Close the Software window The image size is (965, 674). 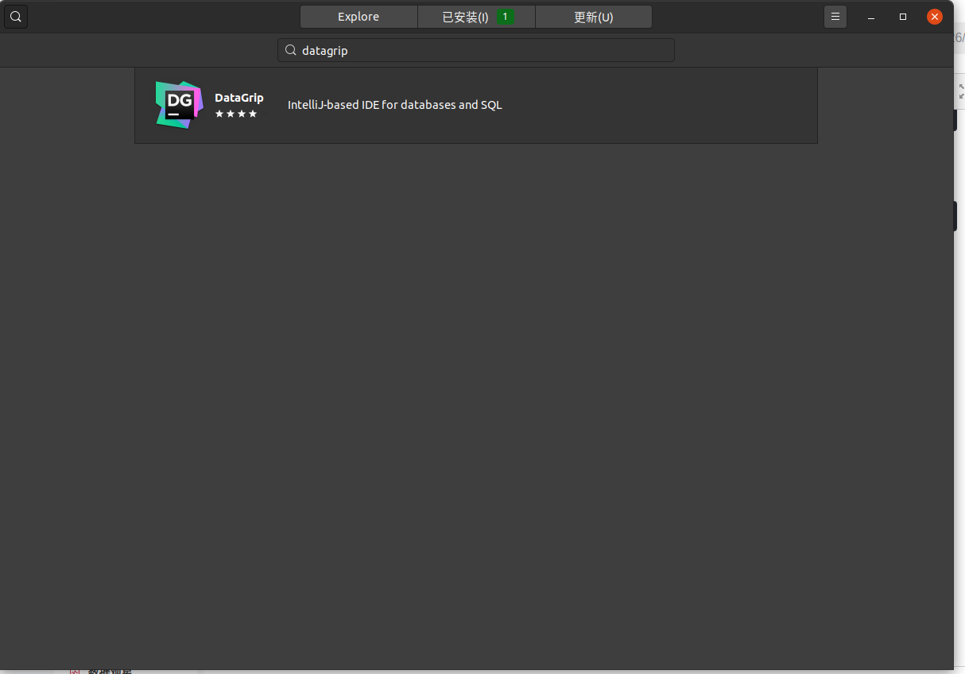click(934, 16)
